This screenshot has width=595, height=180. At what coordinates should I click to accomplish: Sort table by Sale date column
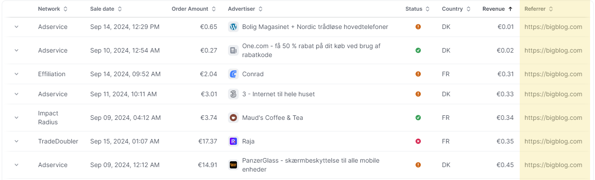coord(106,9)
